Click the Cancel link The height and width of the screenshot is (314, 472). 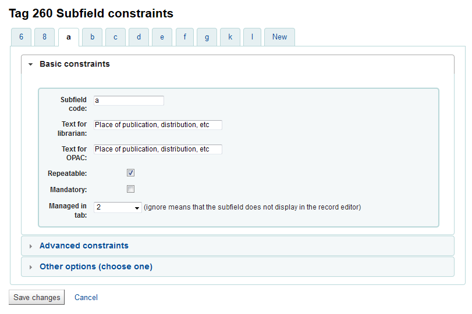(x=86, y=297)
